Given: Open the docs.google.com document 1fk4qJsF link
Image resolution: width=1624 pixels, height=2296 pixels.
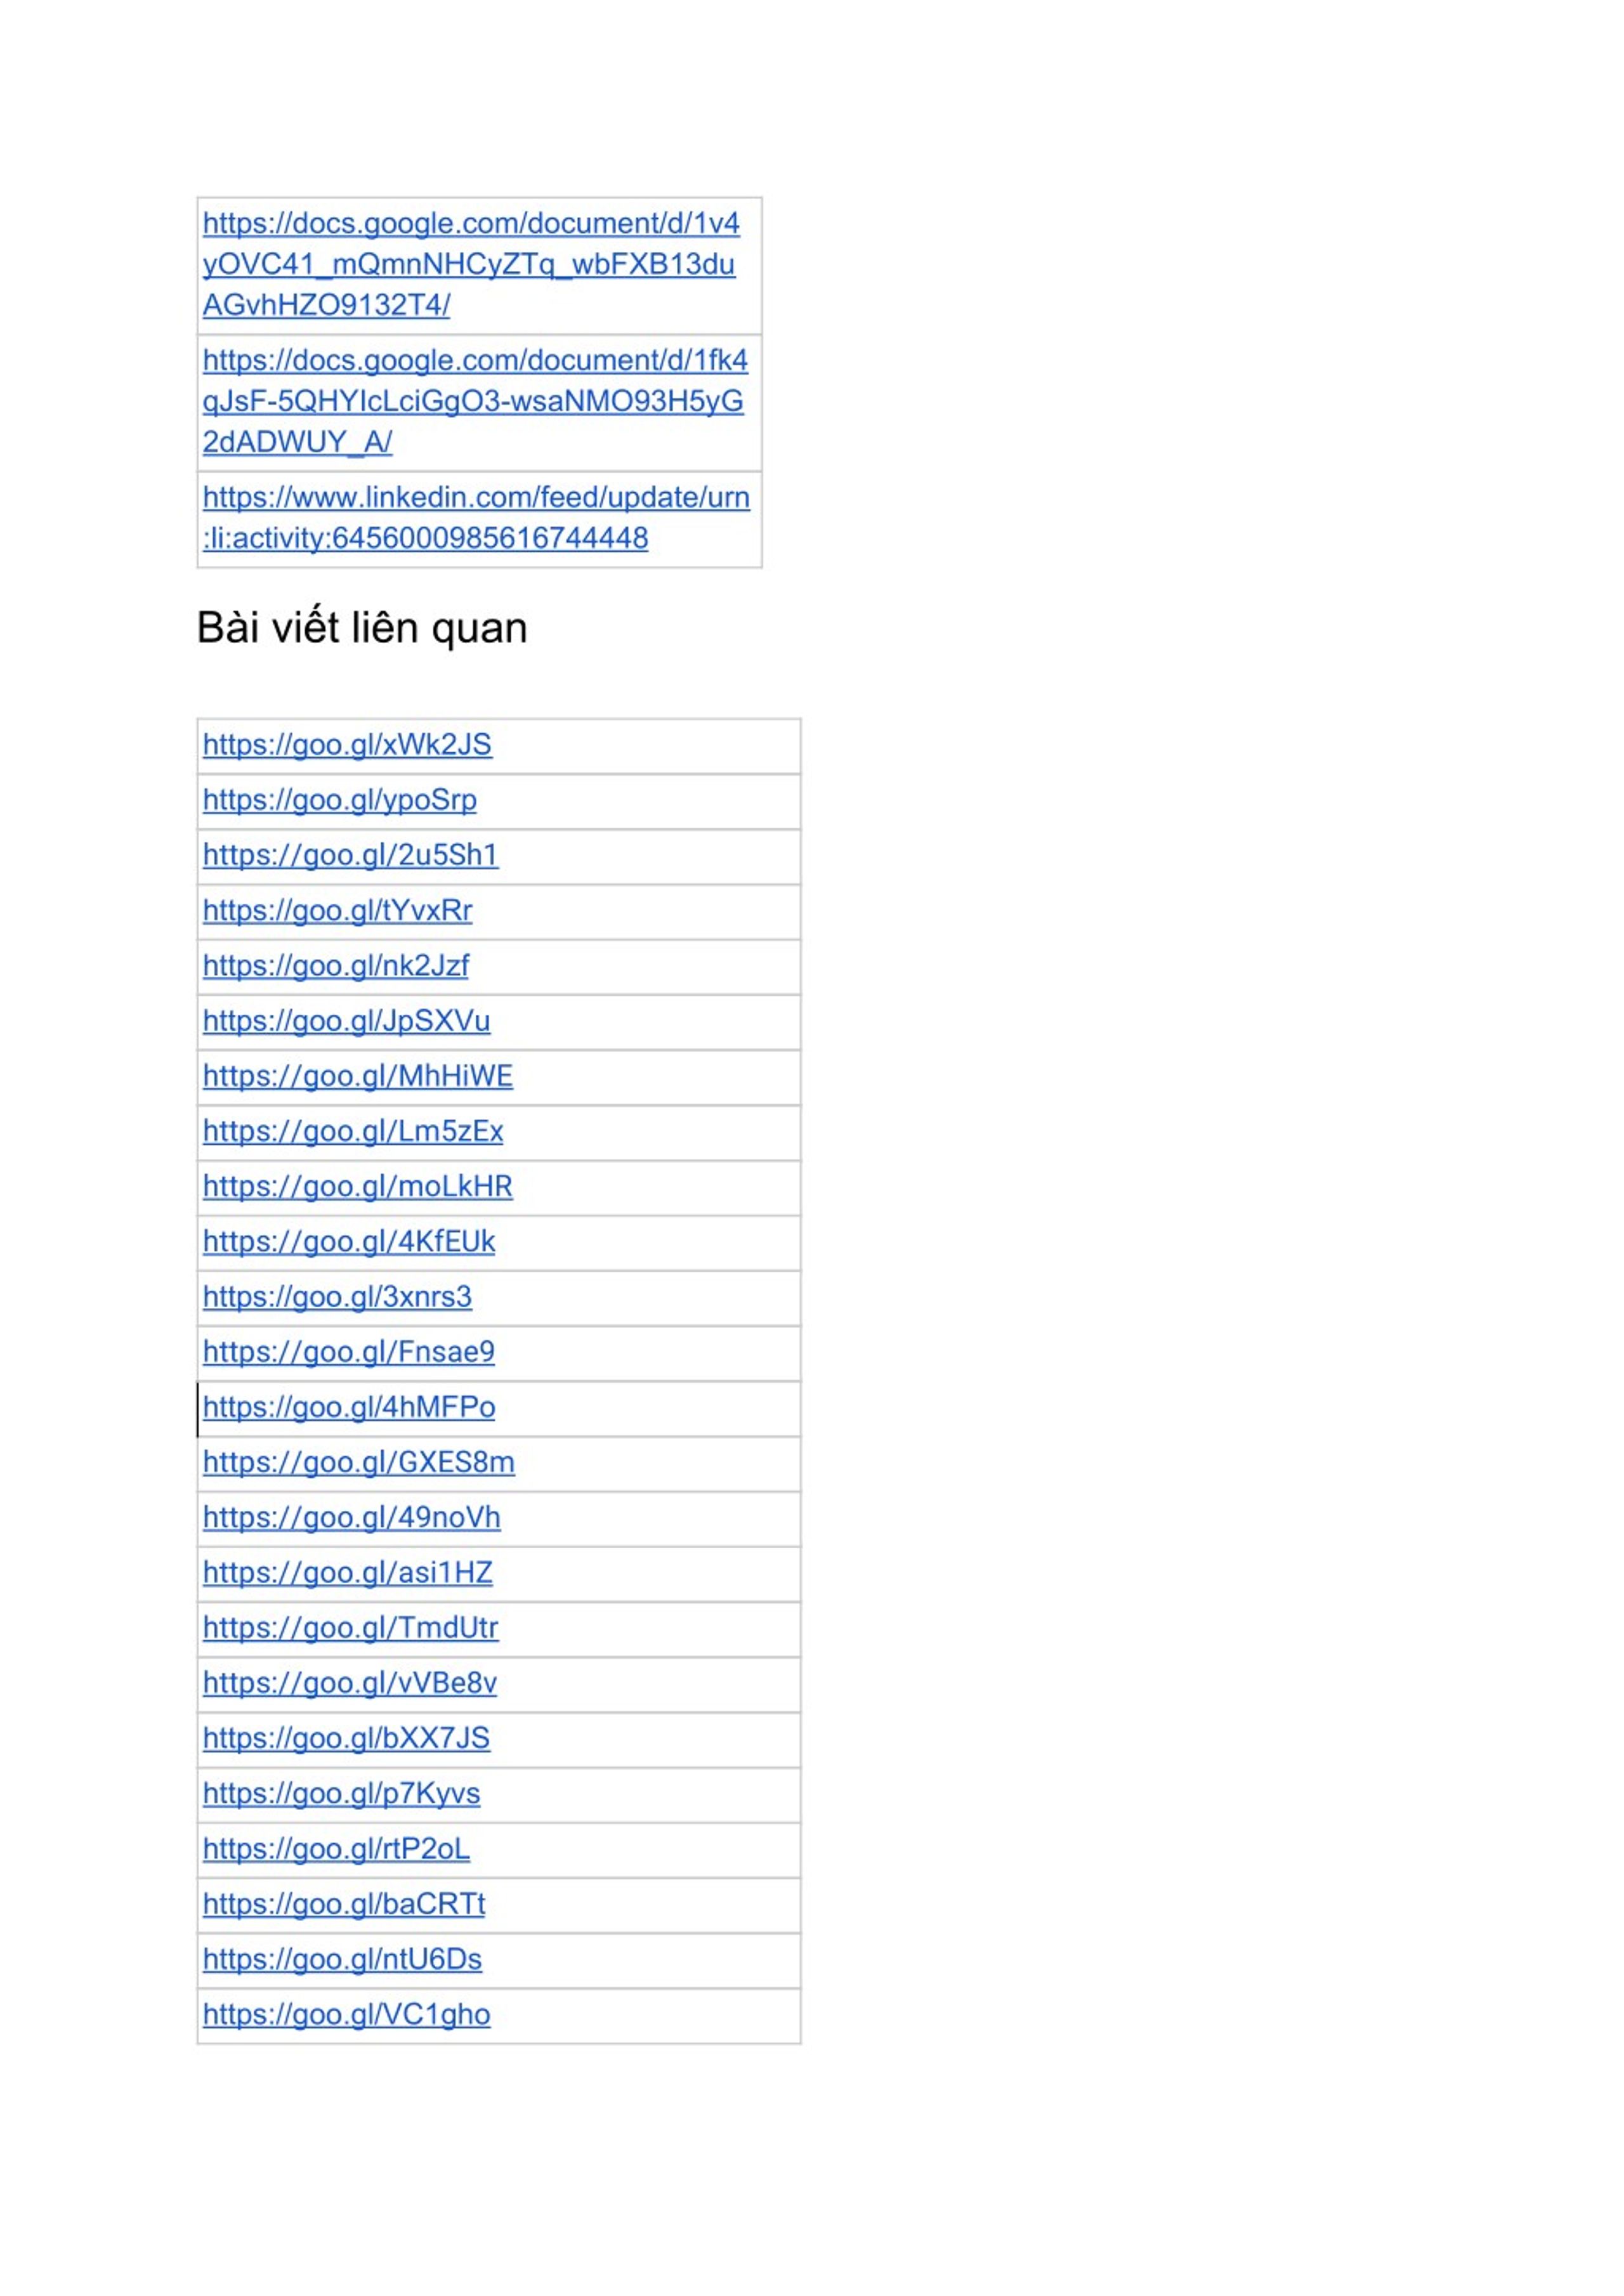Looking at the screenshot, I should 475,401.
